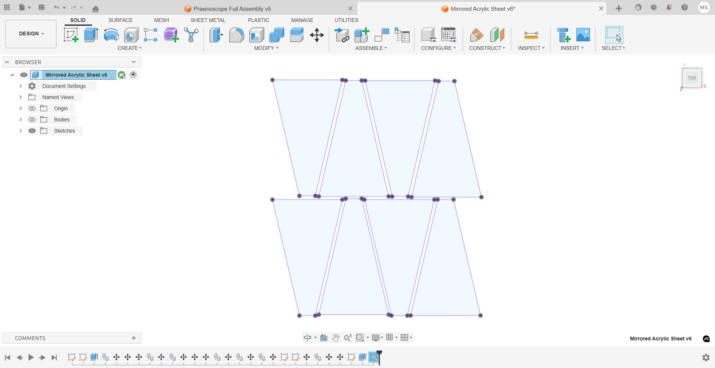The image size is (715, 368).
Task: Click the Home data panel icon
Action: tap(95, 9)
